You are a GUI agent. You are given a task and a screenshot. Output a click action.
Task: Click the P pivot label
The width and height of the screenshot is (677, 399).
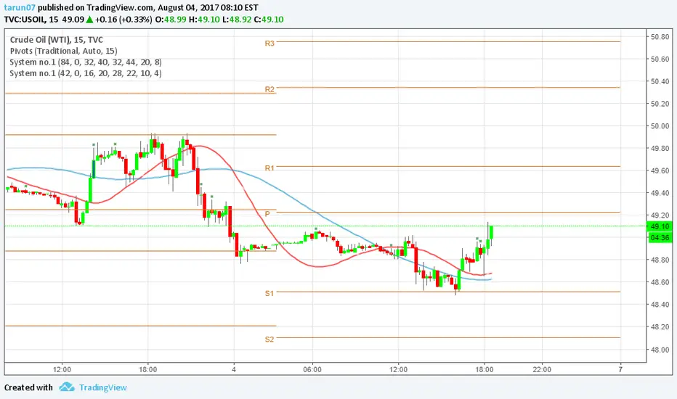click(268, 214)
